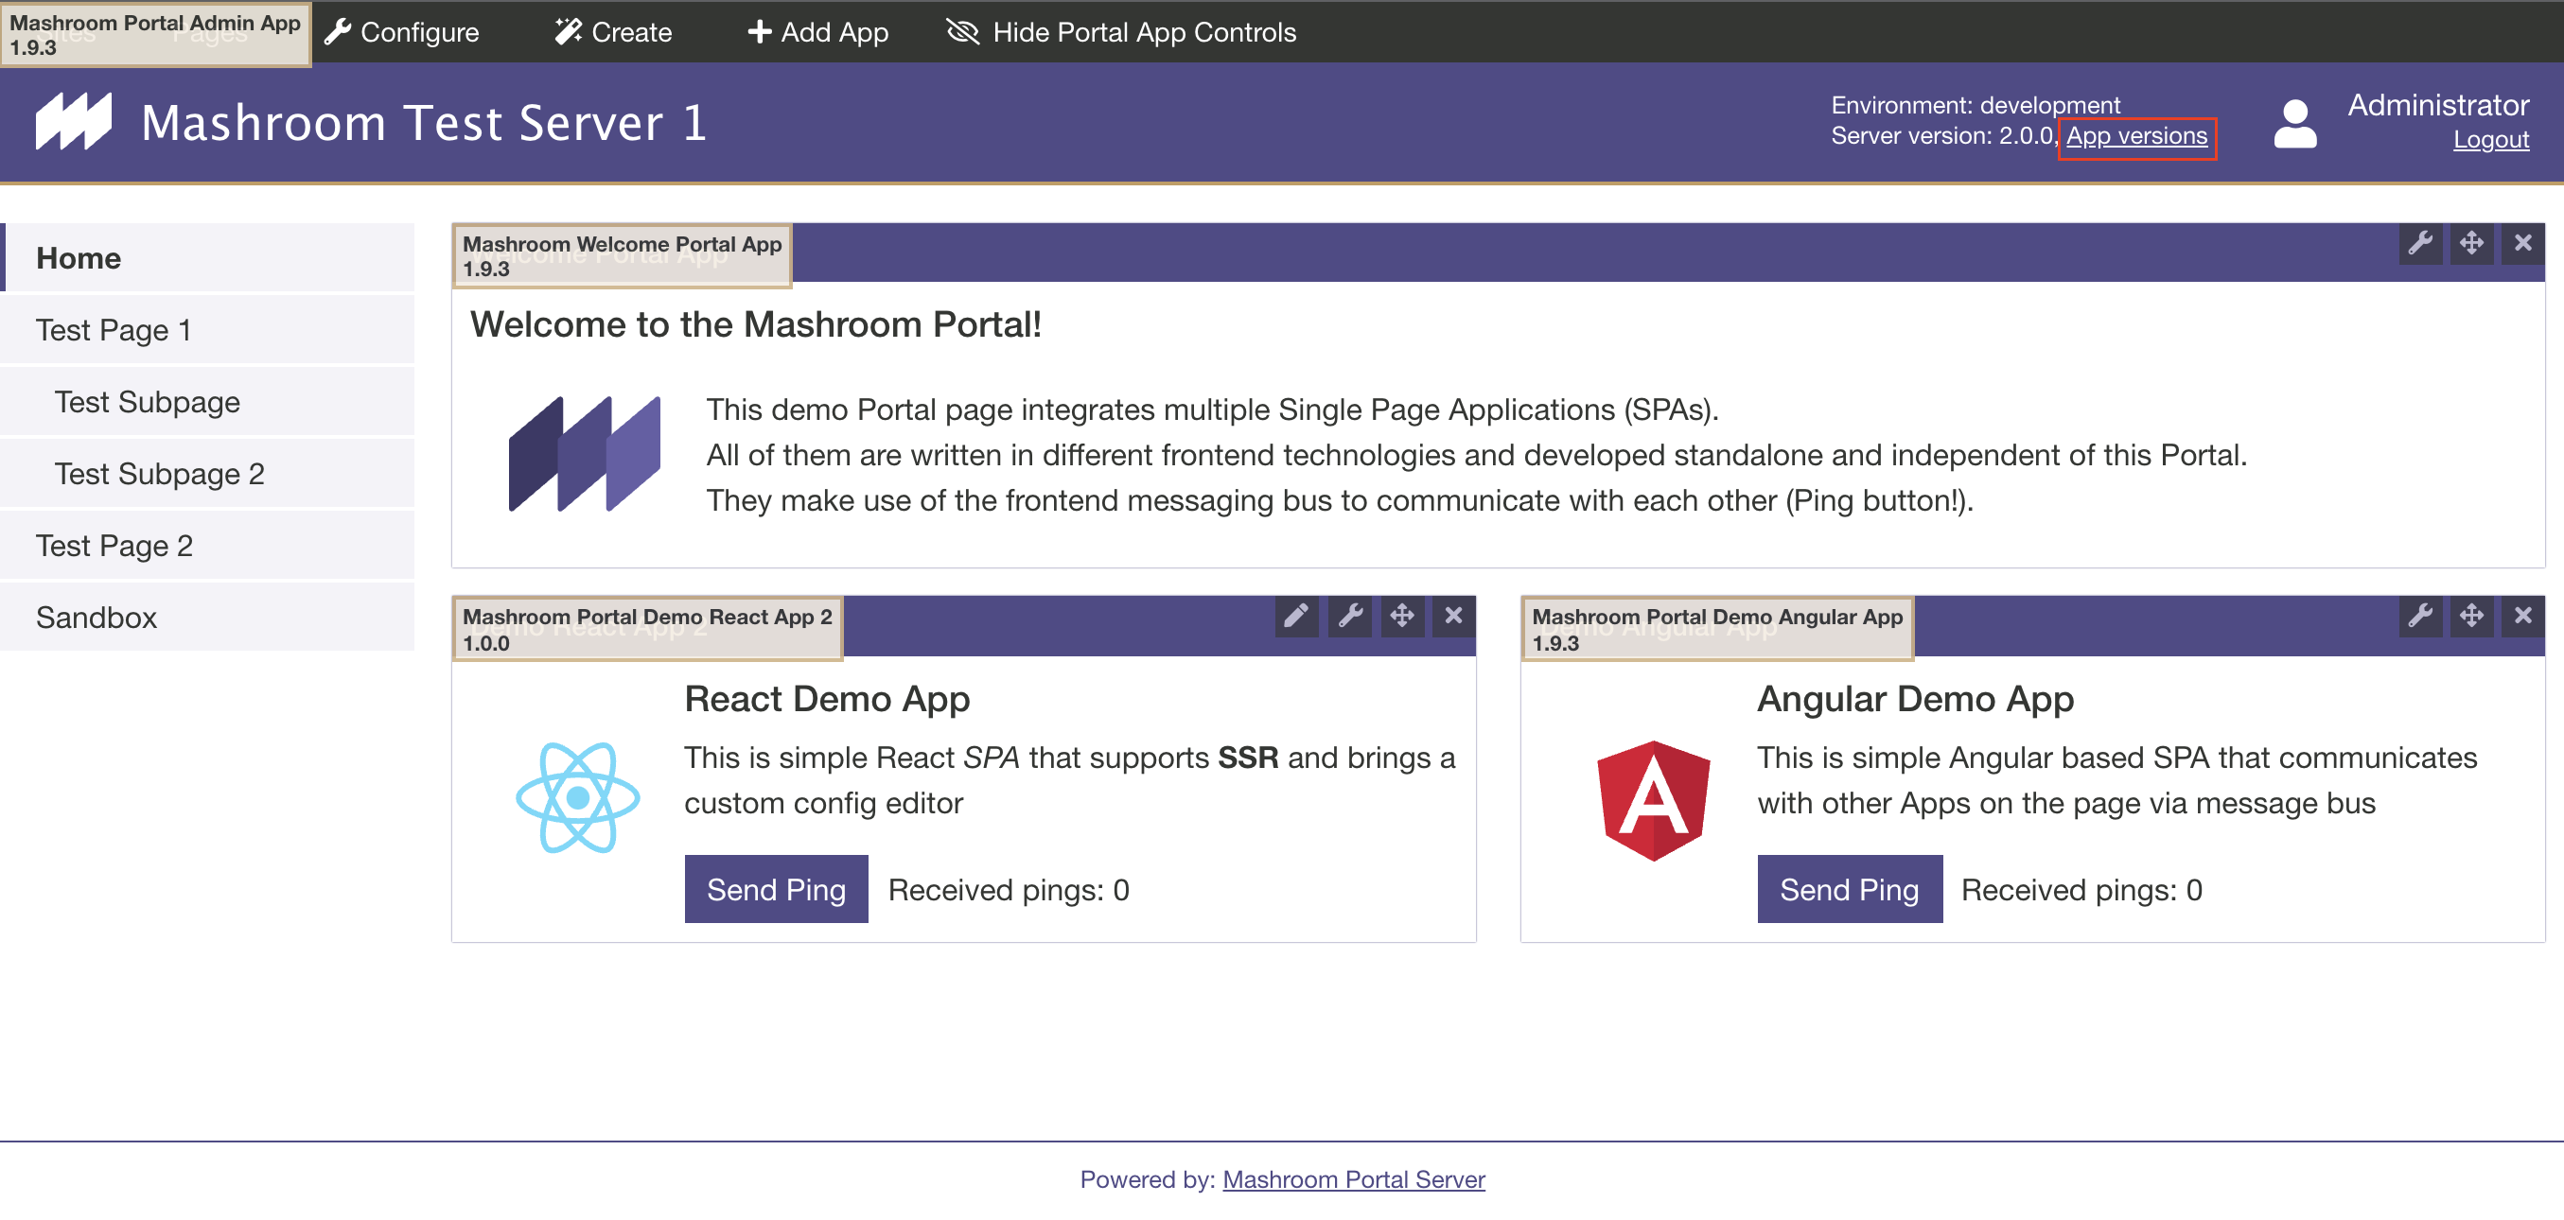The image size is (2564, 1220).
Task: Go to the Home page in sidebar
Action: (207, 258)
